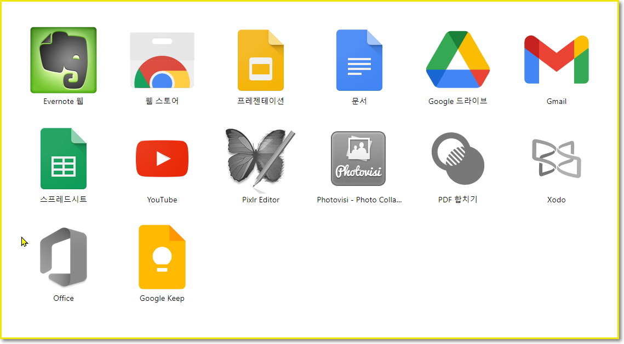Click the 'Pixlr Editor' label
624x344 pixels.
click(261, 200)
